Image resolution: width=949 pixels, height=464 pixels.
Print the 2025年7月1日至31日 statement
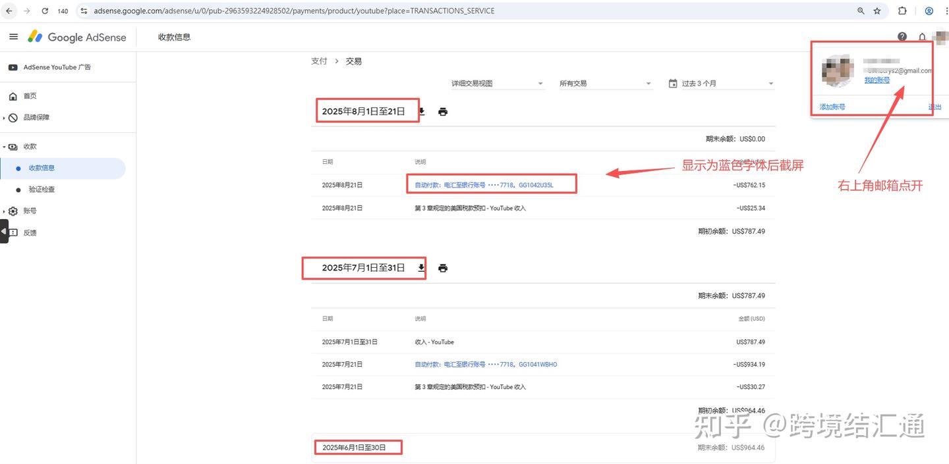click(x=443, y=268)
